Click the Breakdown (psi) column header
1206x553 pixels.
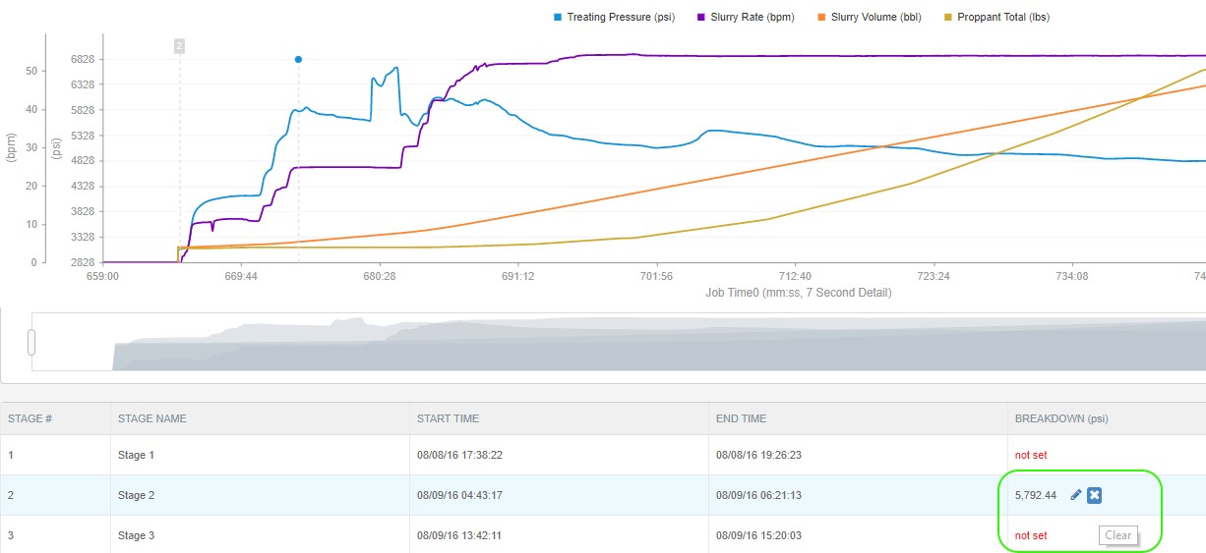(x=1061, y=418)
